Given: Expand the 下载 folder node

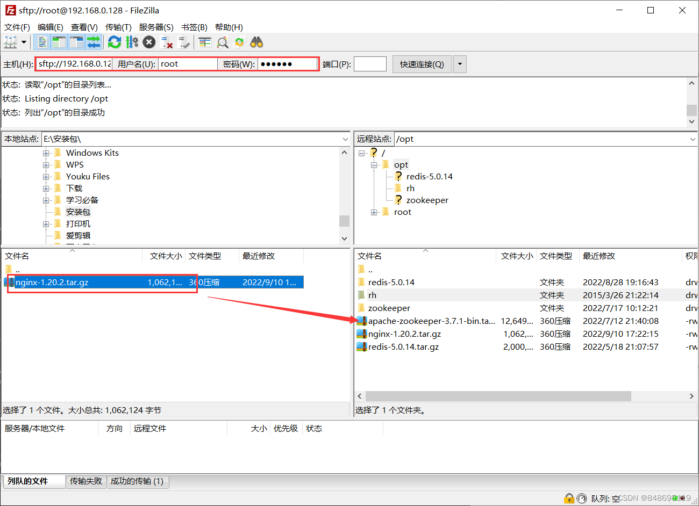Looking at the screenshot, I should coord(46,189).
